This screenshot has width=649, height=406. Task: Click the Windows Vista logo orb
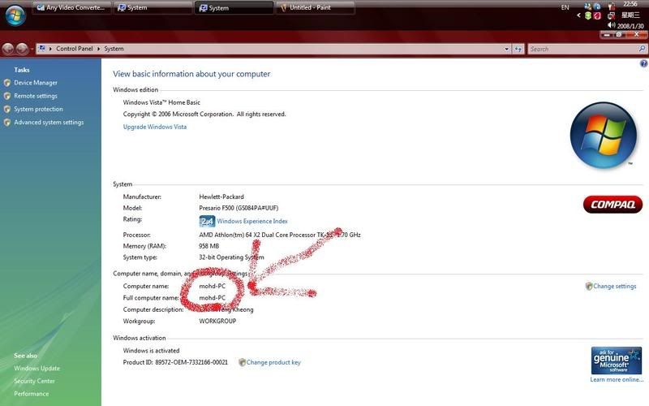point(603,135)
